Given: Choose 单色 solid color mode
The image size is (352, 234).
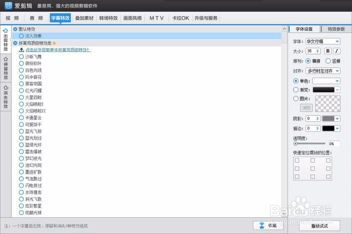Looking at the screenshot, I should pyautogui.click(x=296, y=81).
